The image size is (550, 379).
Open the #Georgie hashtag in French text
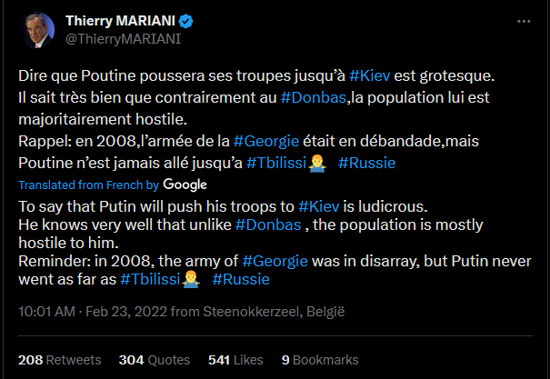point(266,141)
